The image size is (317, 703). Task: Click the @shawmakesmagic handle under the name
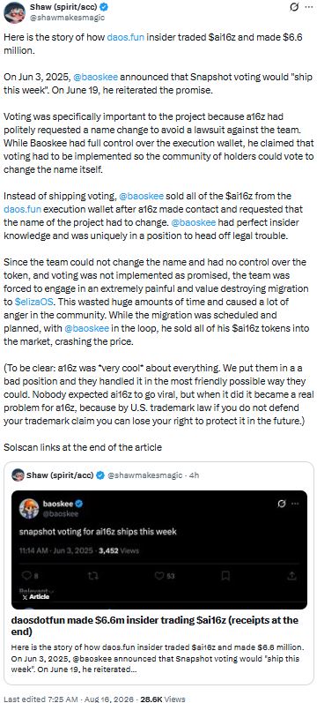pyautogui.click(x=67, y=18)
